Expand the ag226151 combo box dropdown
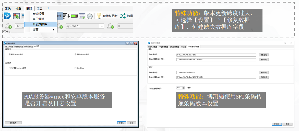Screen dimensions: 299x131 pos(102,26)
